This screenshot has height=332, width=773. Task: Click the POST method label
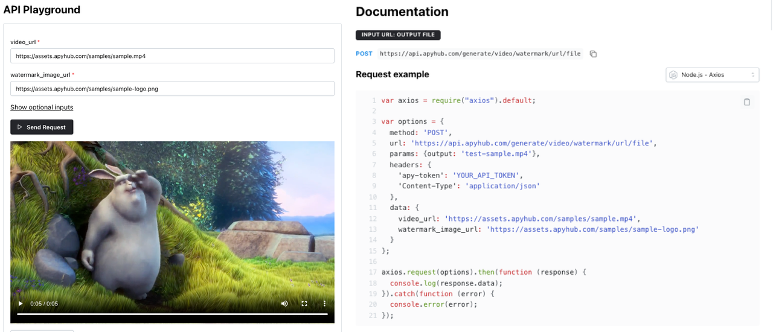tap(364, 54)
